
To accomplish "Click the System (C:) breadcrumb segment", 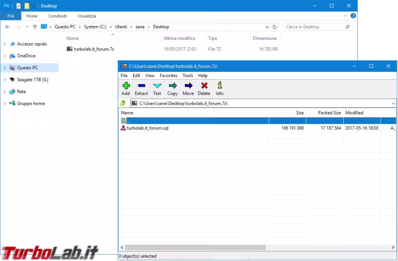I will [x=95, y=27].
